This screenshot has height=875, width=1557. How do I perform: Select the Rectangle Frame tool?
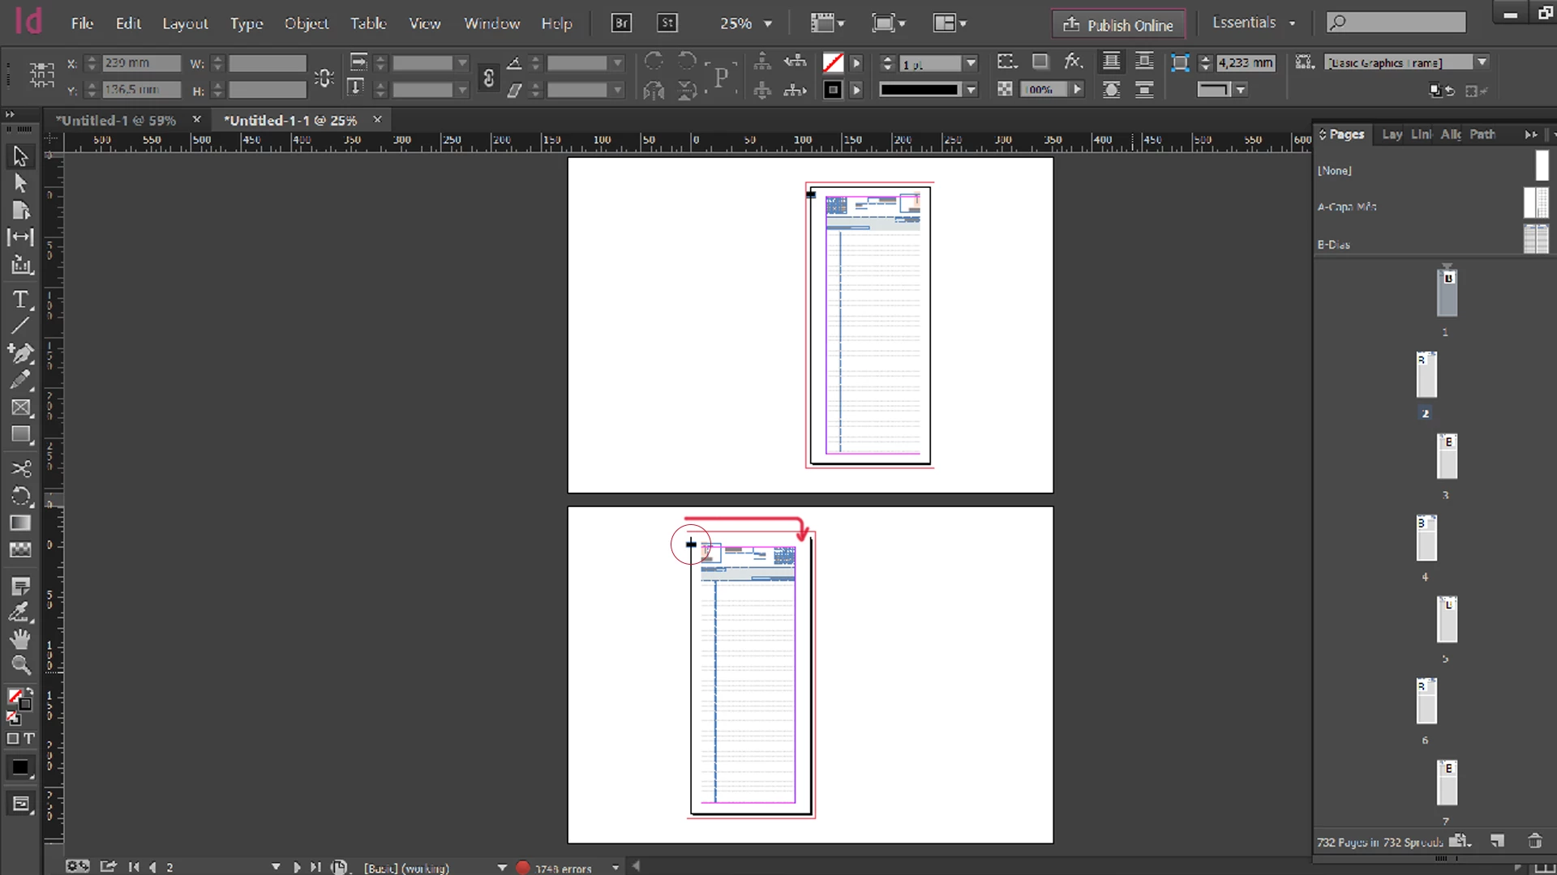point(20,408)
